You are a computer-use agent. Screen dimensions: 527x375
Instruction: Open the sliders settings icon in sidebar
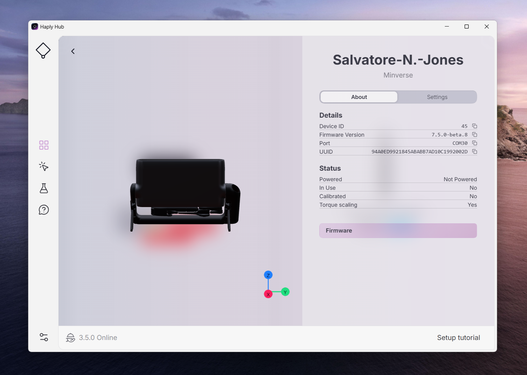pos(44,337)
